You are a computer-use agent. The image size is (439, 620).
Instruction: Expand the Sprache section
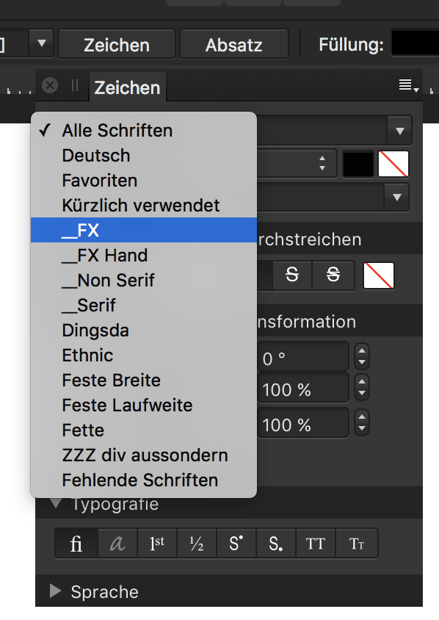coord(56,591)
